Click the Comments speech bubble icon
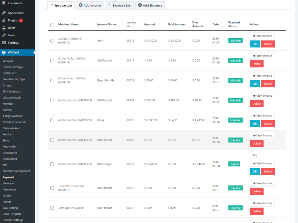The image size is (298, 223). (4, 3)
